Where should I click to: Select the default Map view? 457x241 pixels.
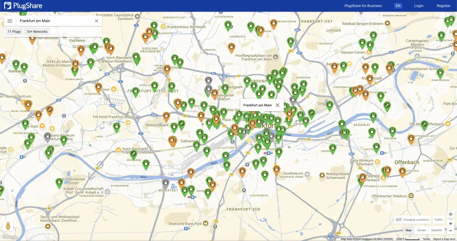408,230
